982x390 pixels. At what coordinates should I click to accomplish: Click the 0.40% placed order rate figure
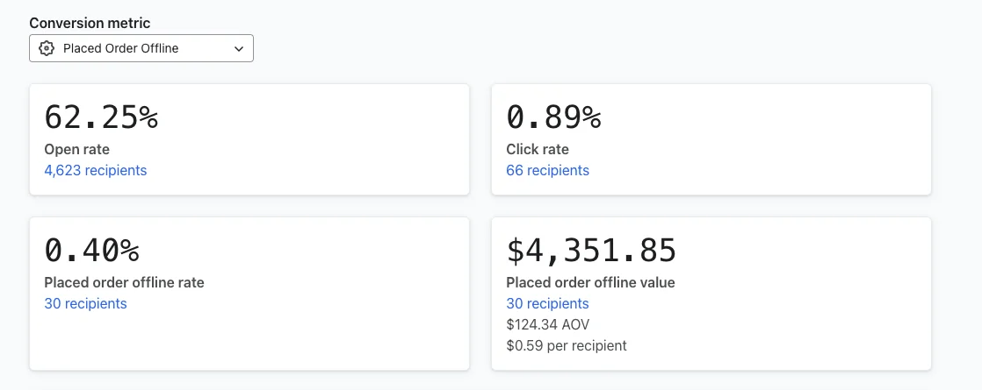click(92, 251)
